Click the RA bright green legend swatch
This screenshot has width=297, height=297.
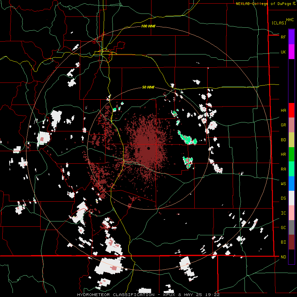(291, 169)
